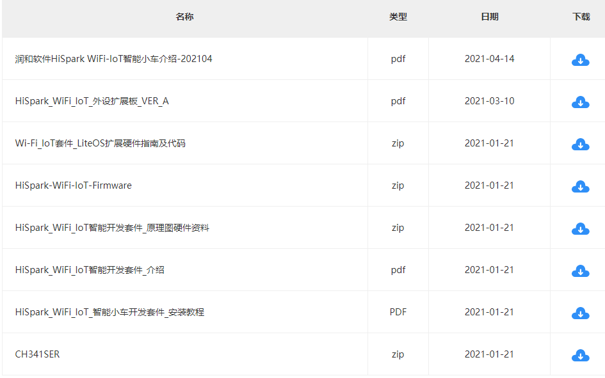Click cloud download icon for HiSpark-WiFi-IoT-Firmware
The height and width of the screenshot is (378, 605).
[580, 187]
